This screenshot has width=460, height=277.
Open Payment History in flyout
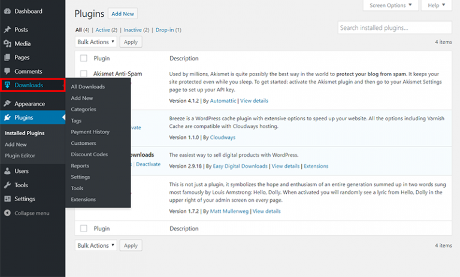[x=90, y=132]
